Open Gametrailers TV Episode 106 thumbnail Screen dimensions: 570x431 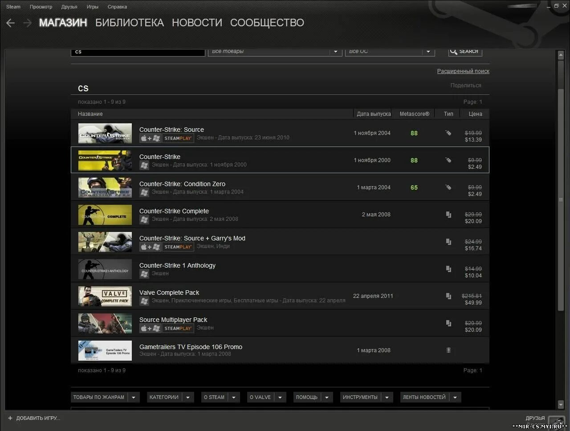point(105,350)
